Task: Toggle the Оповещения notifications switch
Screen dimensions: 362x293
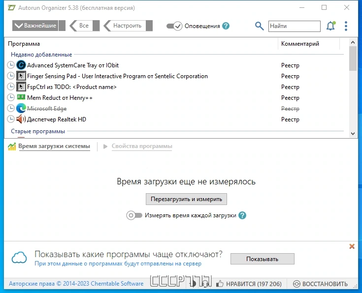Action: click(x=174, y=26)
